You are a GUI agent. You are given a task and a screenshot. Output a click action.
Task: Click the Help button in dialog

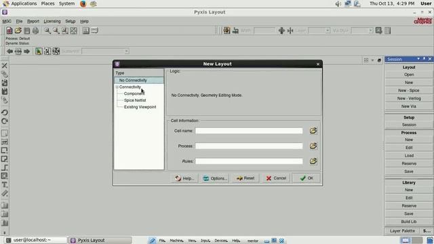click(184, 178)
